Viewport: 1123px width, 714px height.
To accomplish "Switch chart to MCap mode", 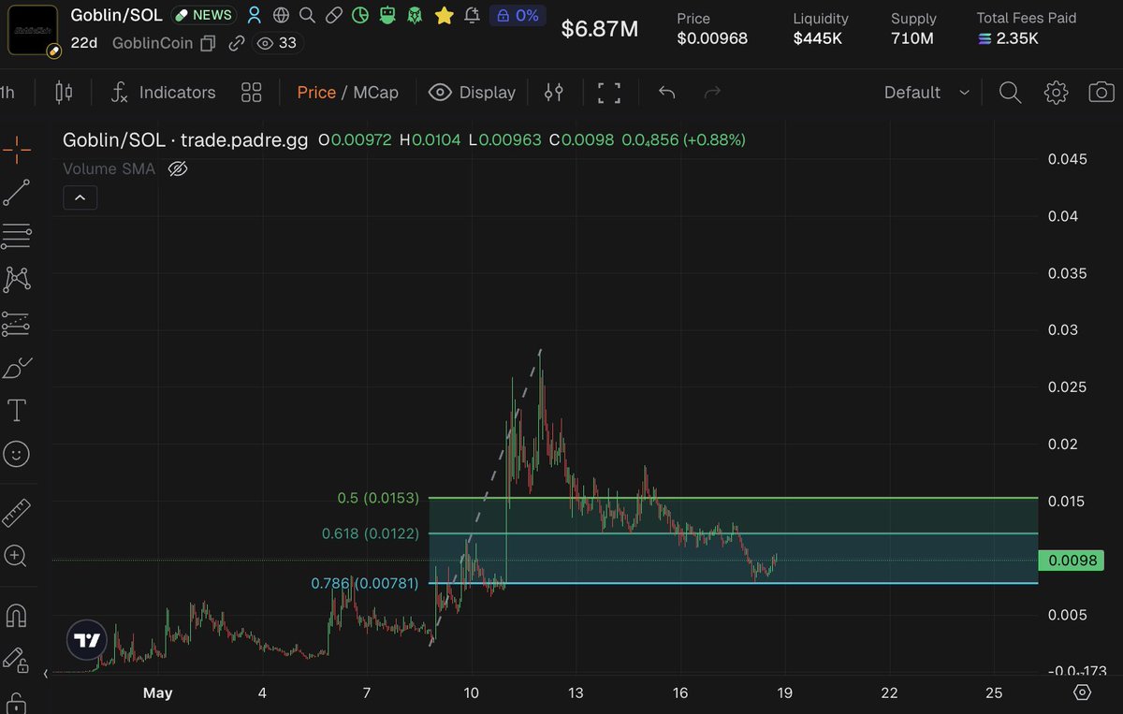I will tap(375, 92).
